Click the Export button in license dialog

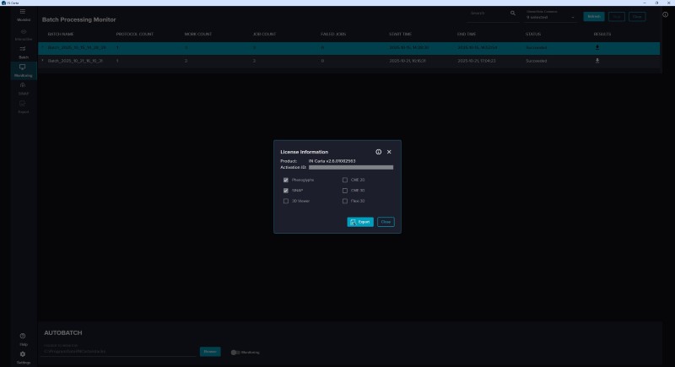point(360,222)
